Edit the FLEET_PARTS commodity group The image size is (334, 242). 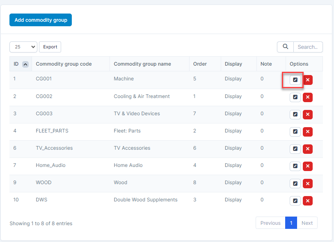coord(295,132)
